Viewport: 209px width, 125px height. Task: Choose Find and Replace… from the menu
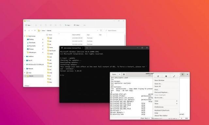pyautogui.click(x=162, y=92)
